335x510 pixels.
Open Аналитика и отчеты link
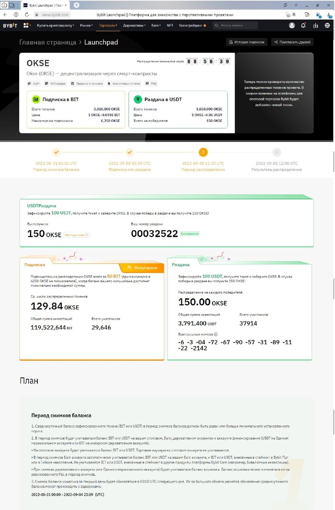[x=124, y=84]
